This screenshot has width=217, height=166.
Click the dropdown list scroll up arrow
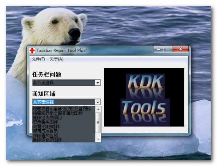click(x=98, y=109)
